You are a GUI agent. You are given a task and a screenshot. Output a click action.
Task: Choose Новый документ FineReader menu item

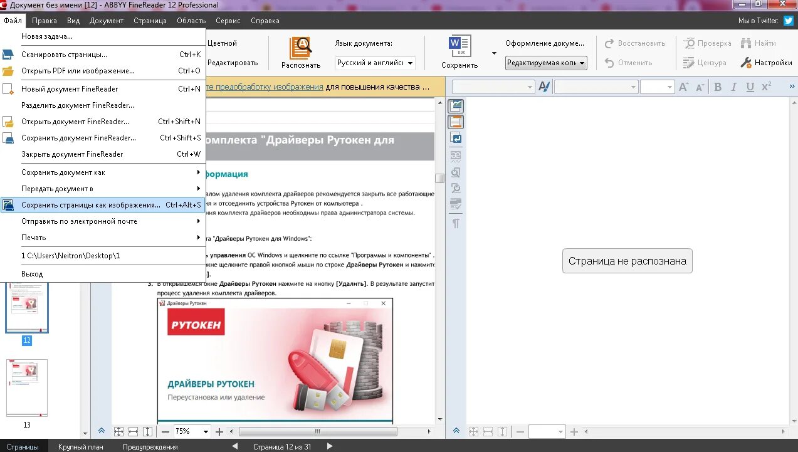[x=103, y=89]
